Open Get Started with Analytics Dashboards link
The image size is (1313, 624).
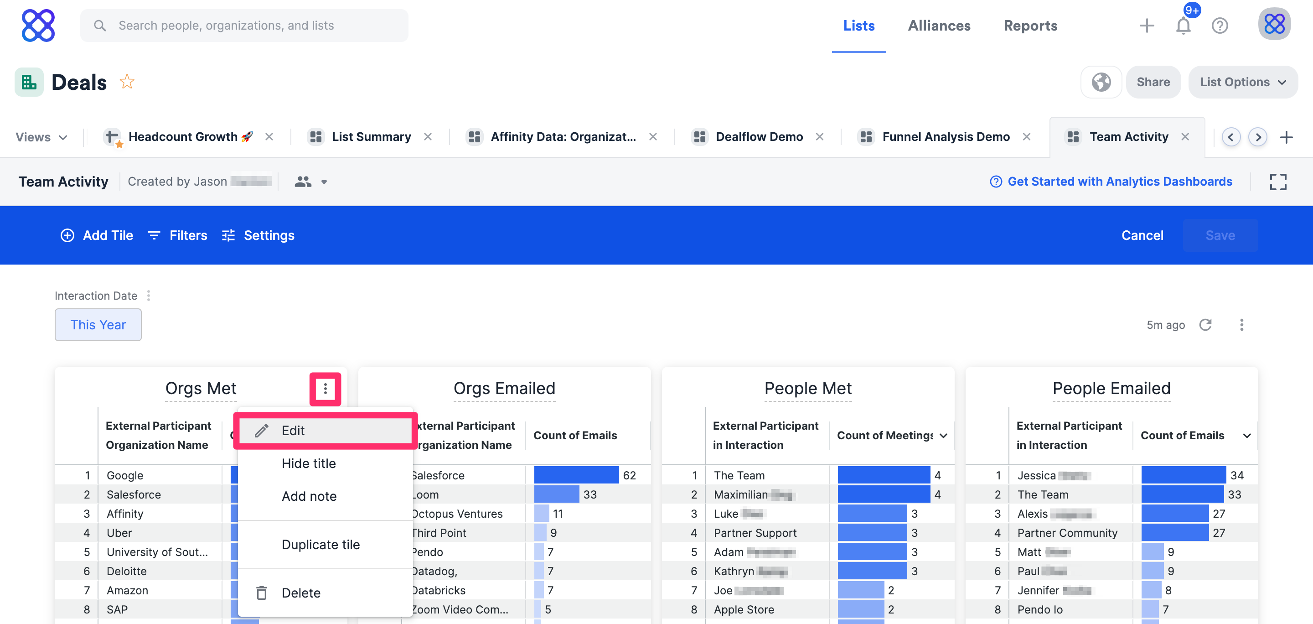click(1119, 182)
